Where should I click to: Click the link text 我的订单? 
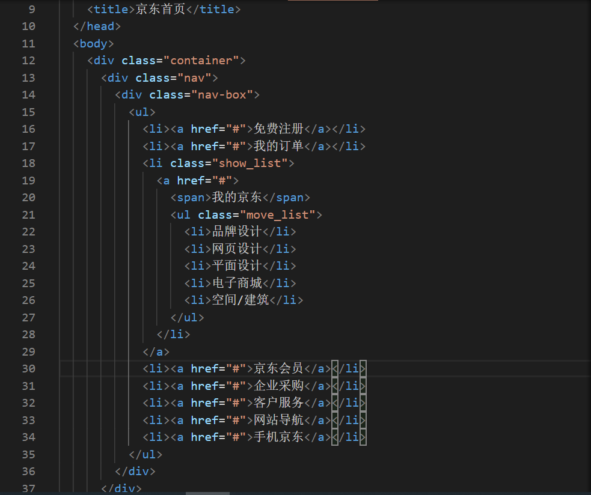(278, 146)
